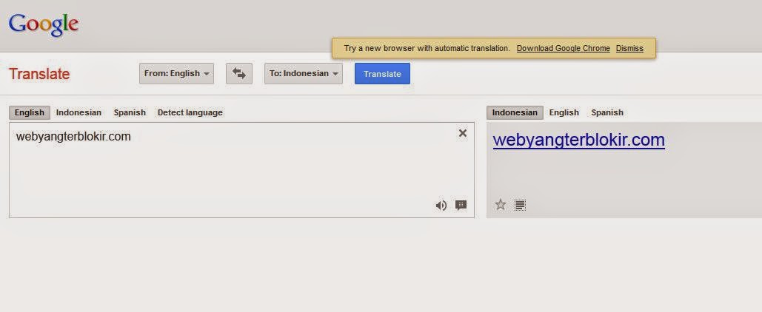
Task: Click the Google logo
Action: point(44,25)
